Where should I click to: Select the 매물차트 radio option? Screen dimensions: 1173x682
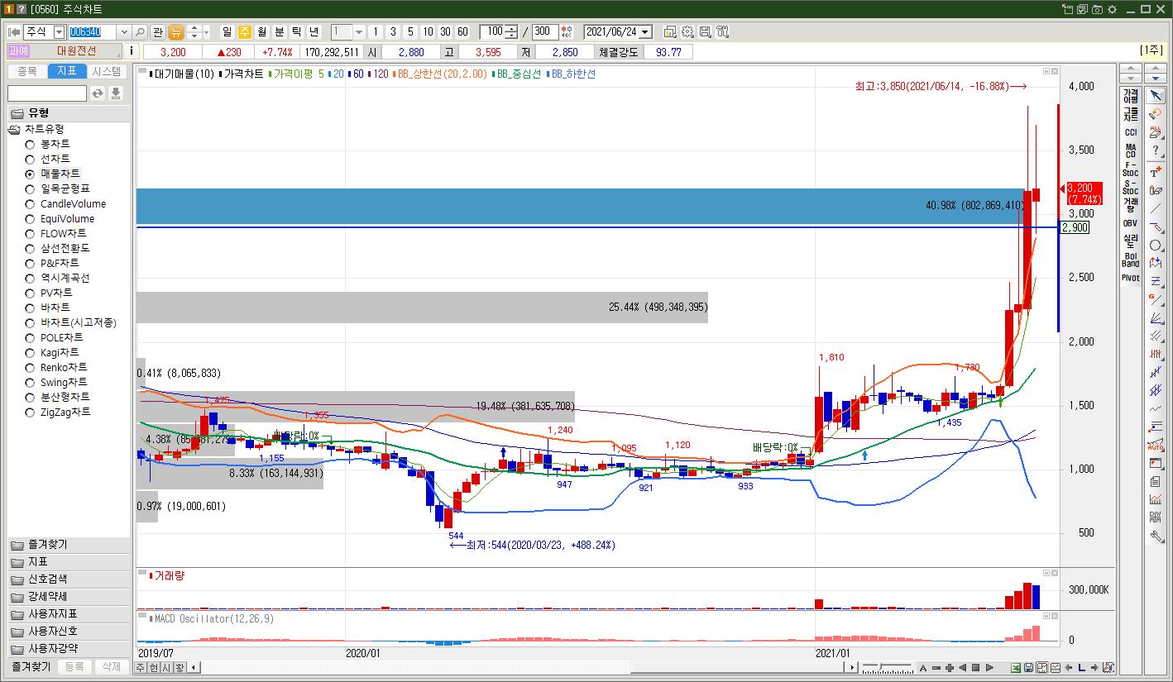point(54,174)
